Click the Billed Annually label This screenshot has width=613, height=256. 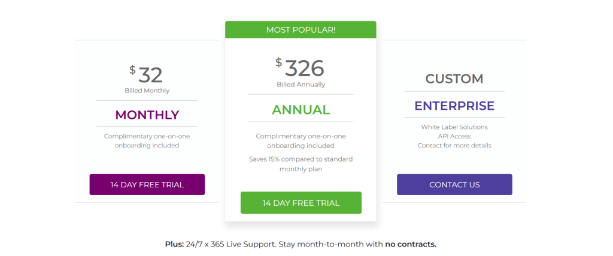click(x=301, y=84)
